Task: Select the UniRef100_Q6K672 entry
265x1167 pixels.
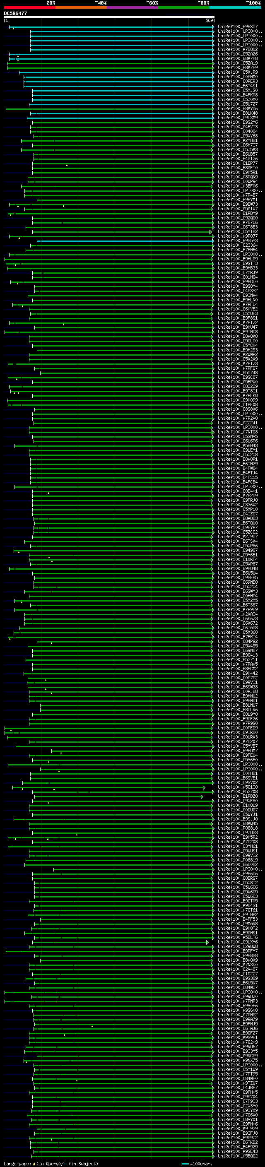Action: point(238,623)
